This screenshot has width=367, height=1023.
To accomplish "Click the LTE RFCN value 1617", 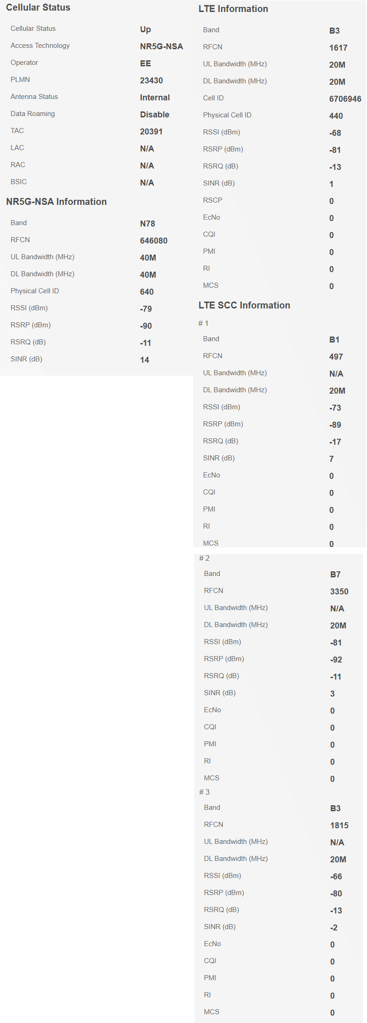I will [338, 48].
